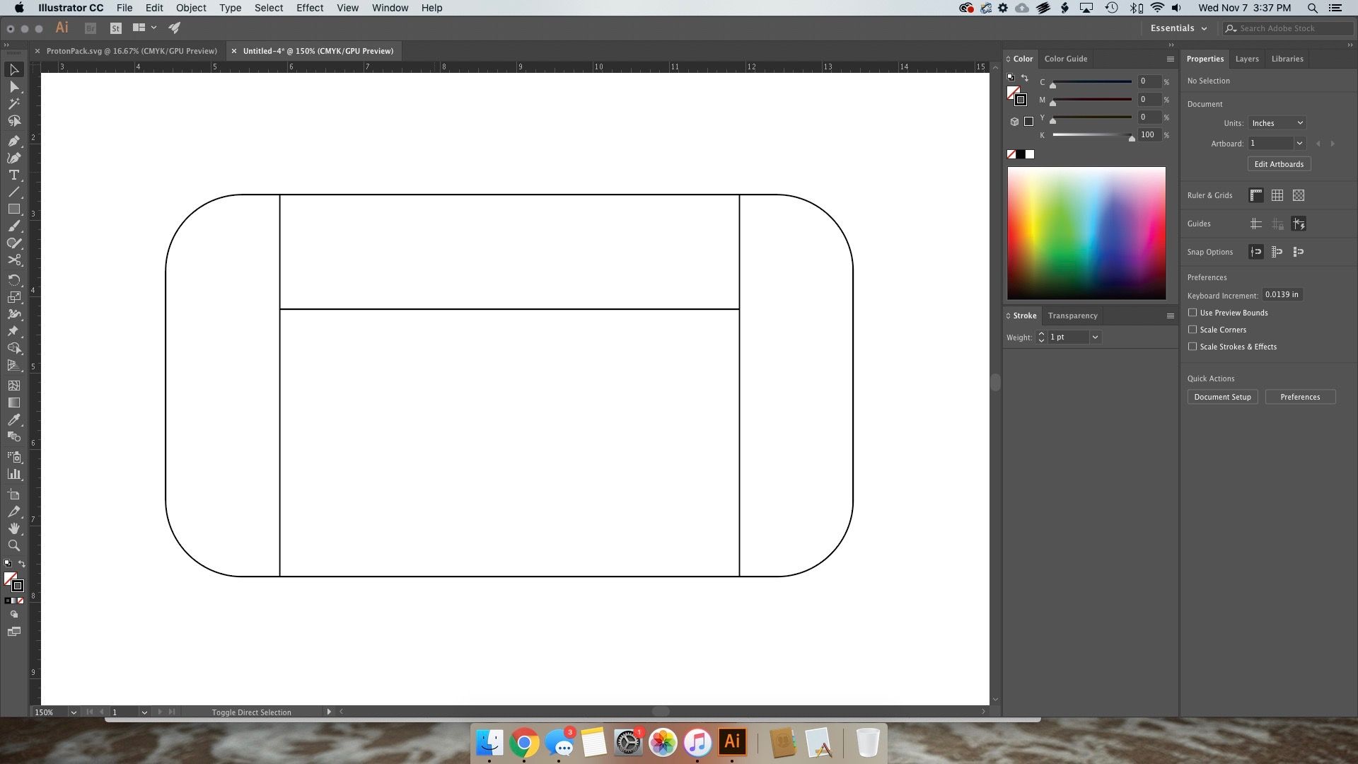Open the Effect menu
1358x764 pixels.
pos(309,8)
